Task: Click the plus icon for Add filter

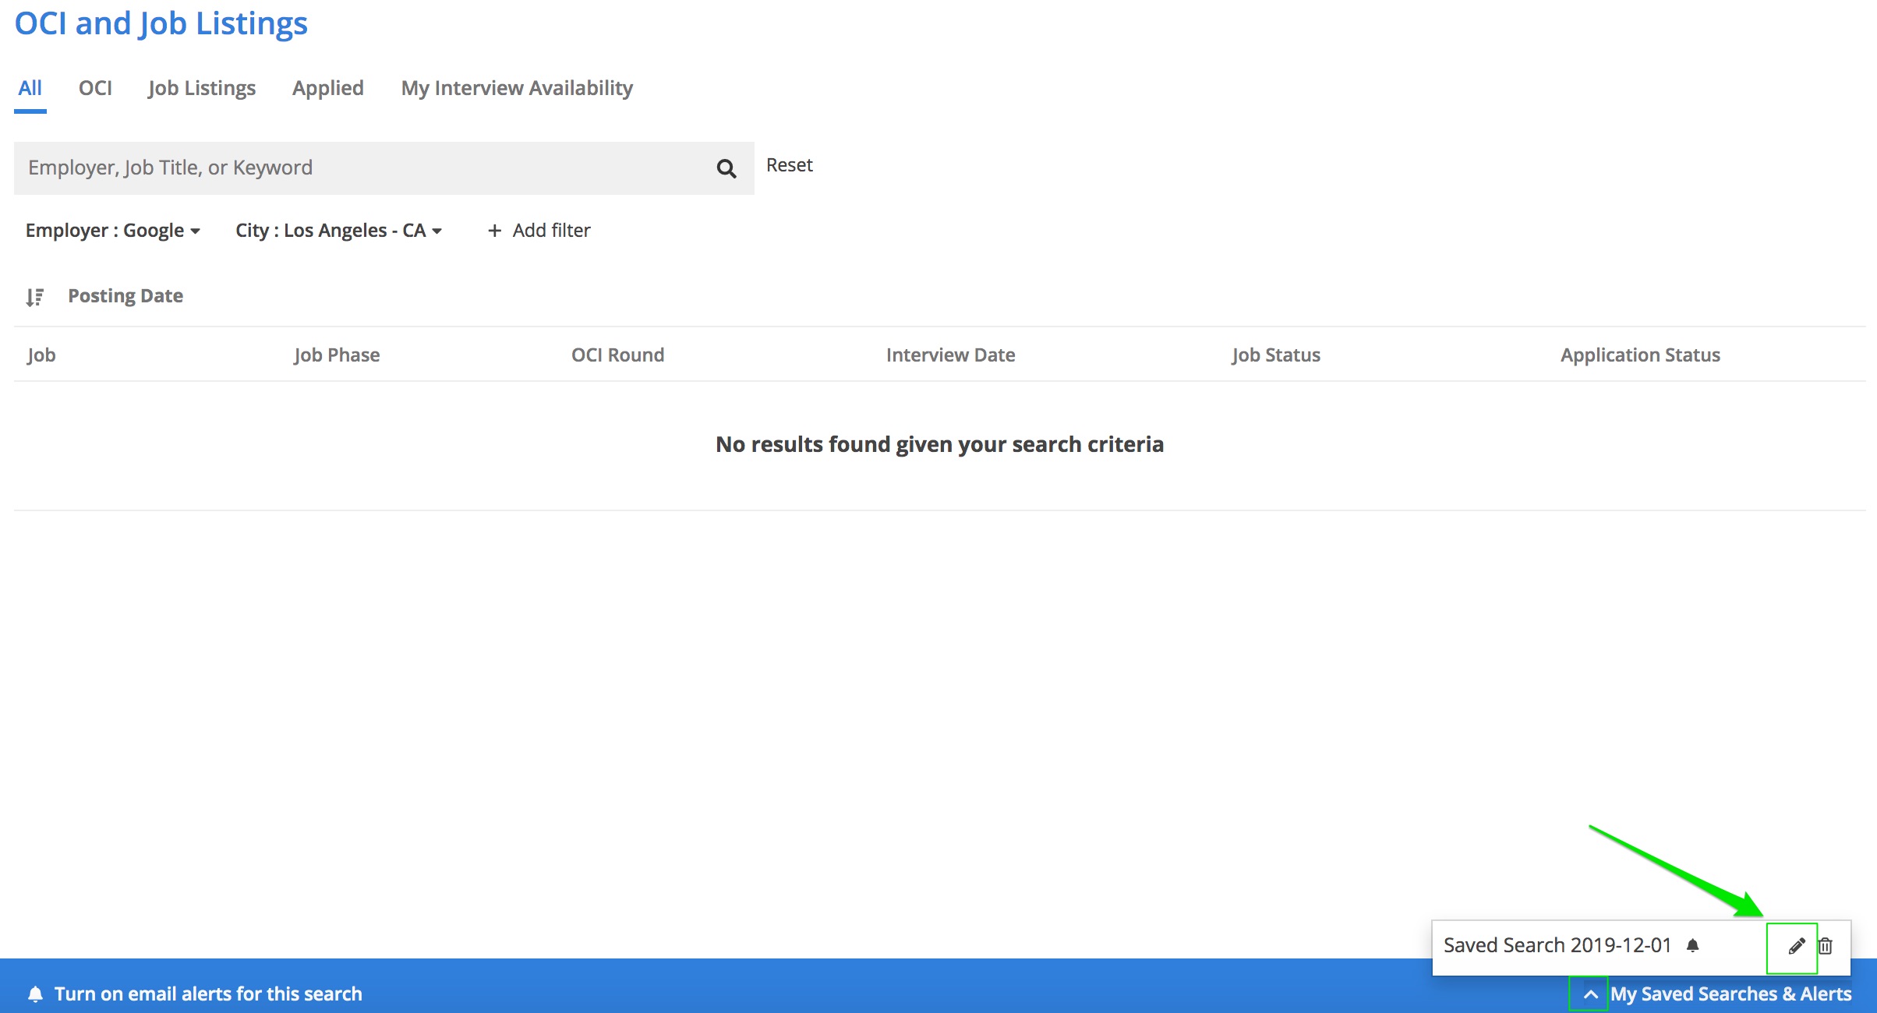Action: click(x=494, y=231)
